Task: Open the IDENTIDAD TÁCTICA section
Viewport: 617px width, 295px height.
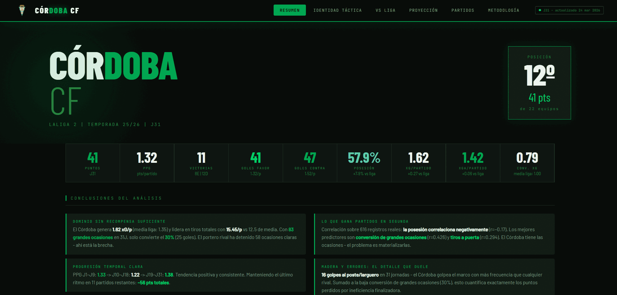Action: (338, 10)
